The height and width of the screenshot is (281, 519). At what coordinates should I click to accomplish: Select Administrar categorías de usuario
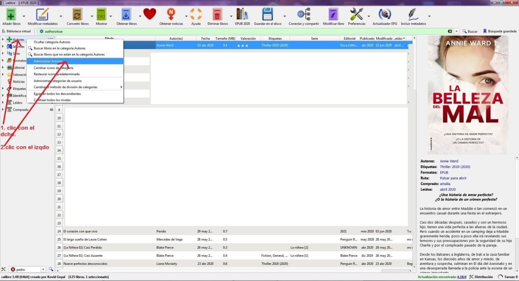(75, 81)
